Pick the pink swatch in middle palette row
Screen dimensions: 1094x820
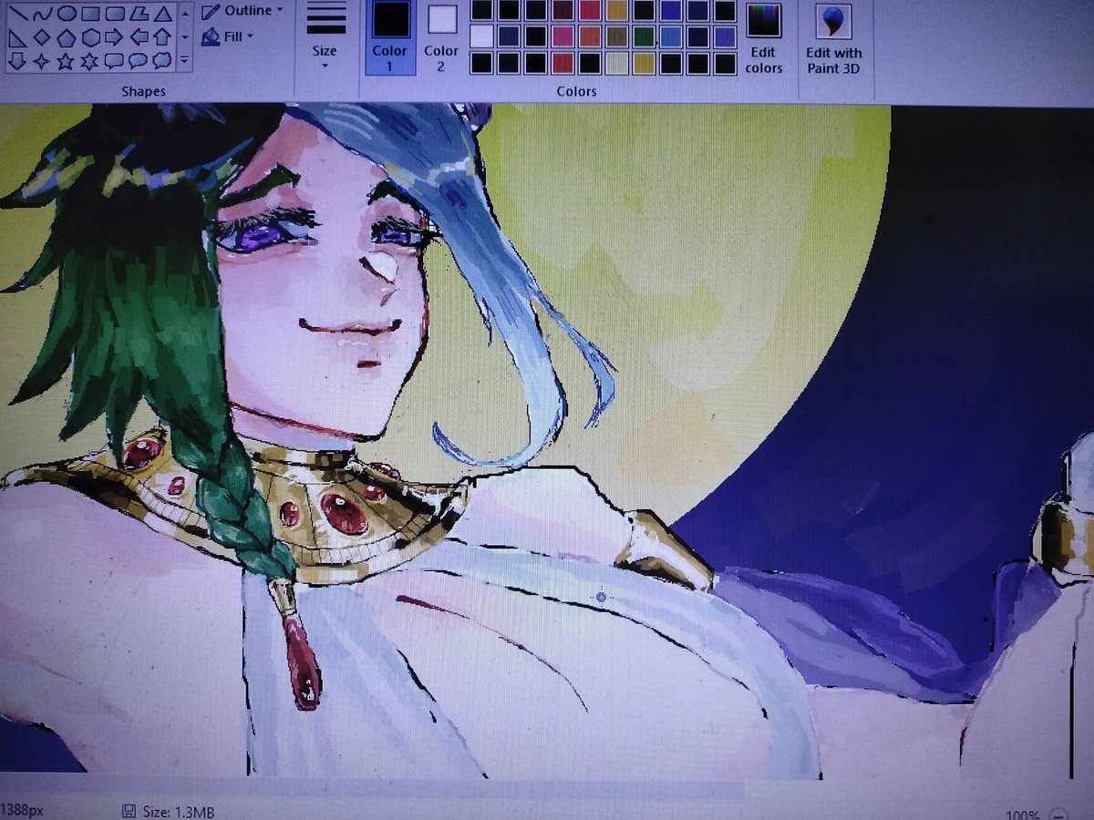pyautogui.click(x=562, y=36)
